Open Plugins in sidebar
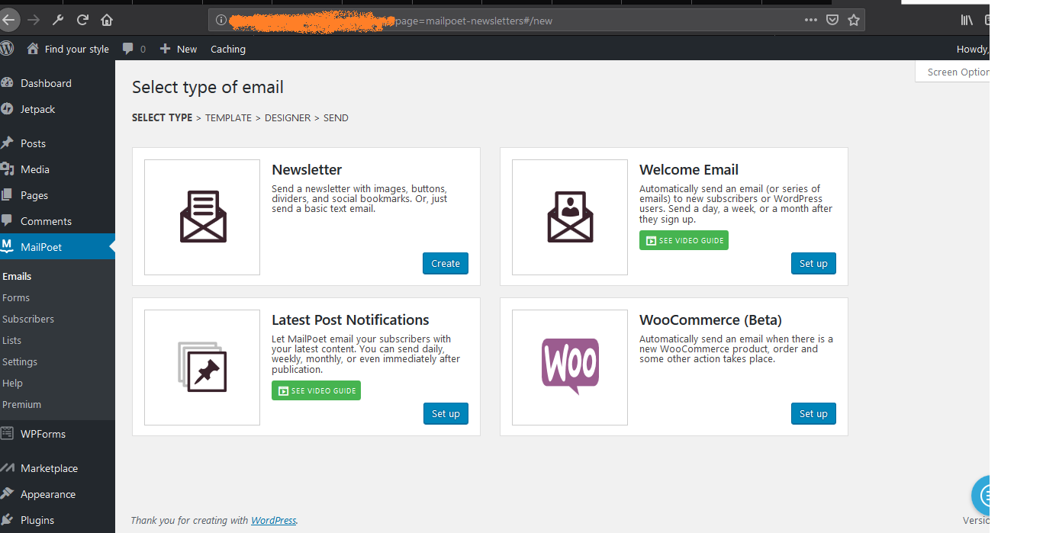Image resolution: width=1059 pixels, height=533 pixels. 57,520
